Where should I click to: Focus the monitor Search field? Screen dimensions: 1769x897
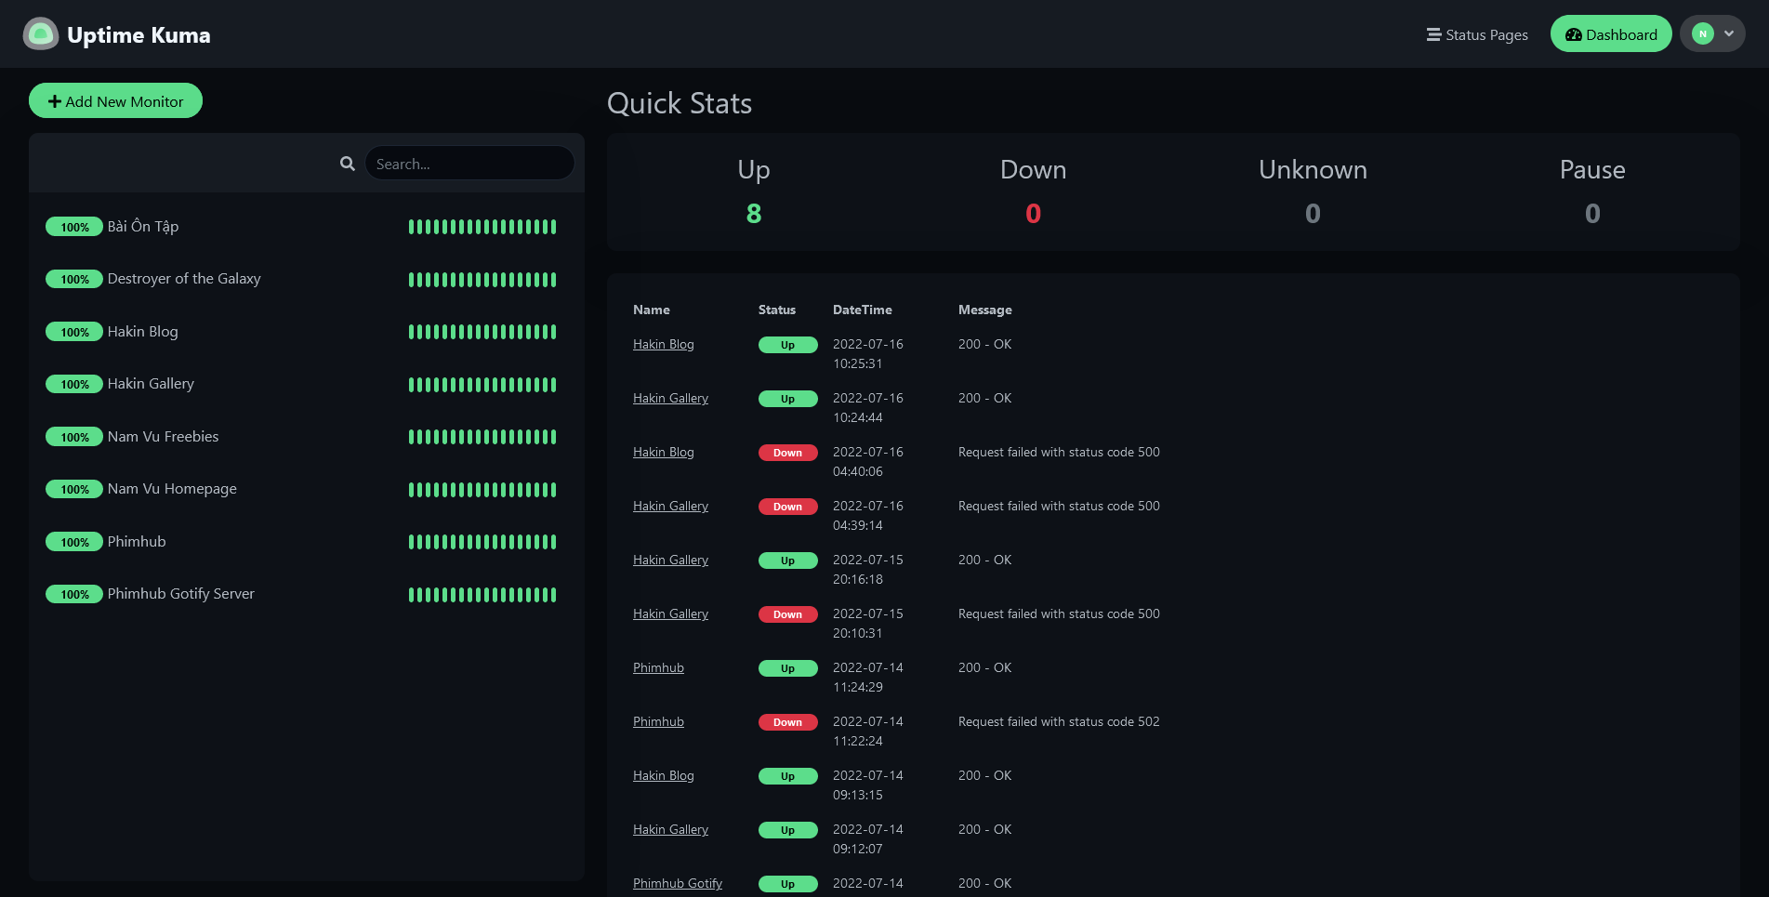469,164
